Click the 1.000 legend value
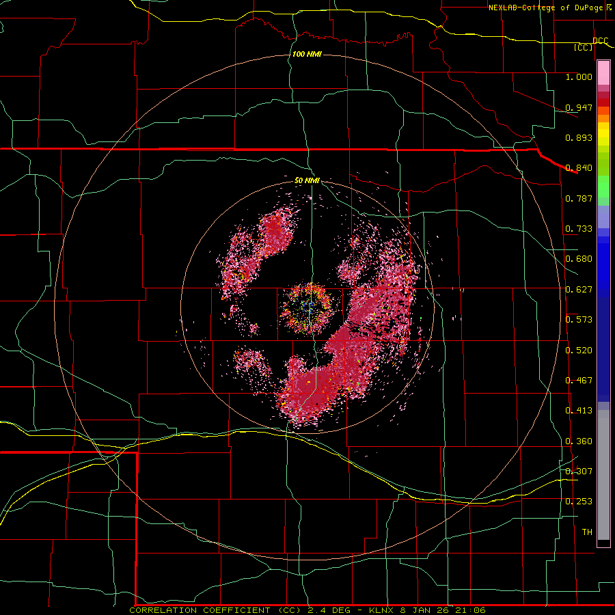Viewport: 615px width, 615px height. coord(579,77)
